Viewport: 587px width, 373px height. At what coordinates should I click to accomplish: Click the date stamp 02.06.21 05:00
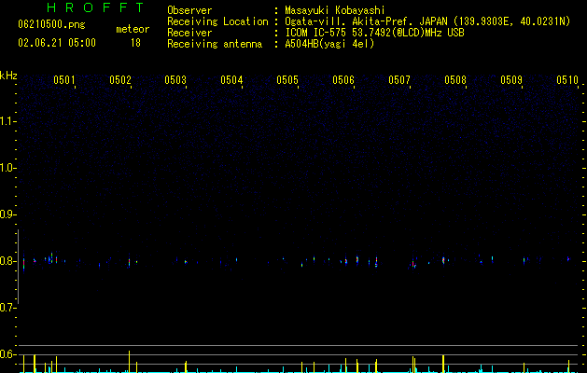click(57, 43)
